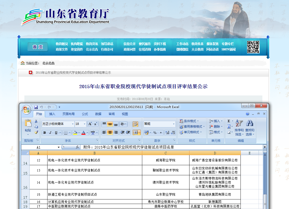The height and width of the screenshot is (209, 289).
Task: Open the 数据 ribbon tab
Action: pos(98,114)
